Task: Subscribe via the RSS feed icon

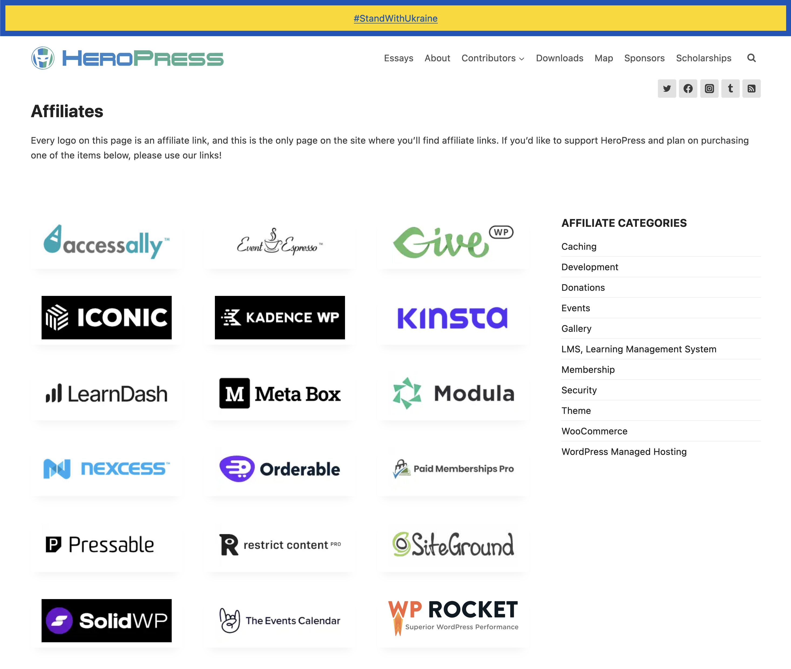Action: (x=751, y=88)
